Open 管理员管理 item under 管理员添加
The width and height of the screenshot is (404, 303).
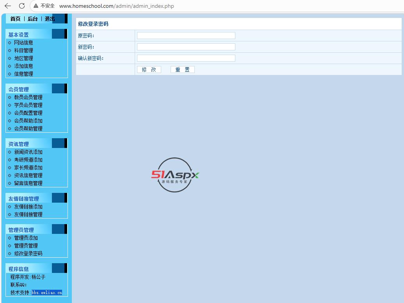pos(26,246)
